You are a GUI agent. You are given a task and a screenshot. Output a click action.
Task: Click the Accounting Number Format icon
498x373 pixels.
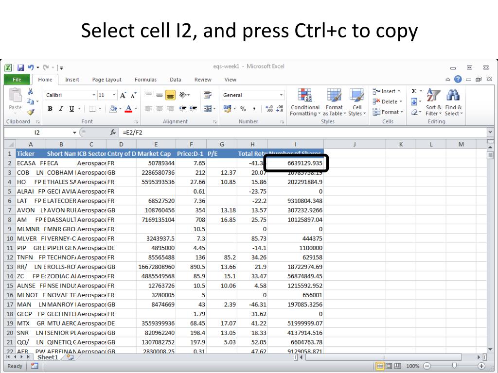(x=227, y=109)
